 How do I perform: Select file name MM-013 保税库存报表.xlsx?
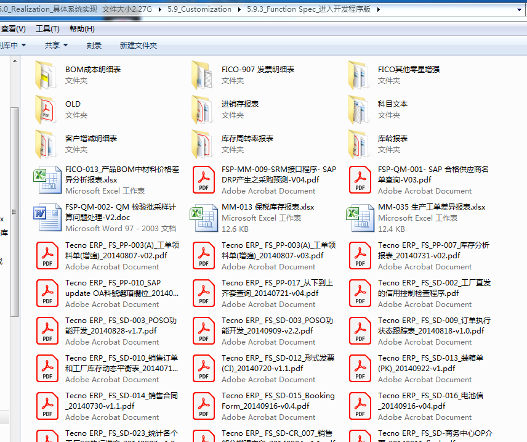click(x=268, y=207)
